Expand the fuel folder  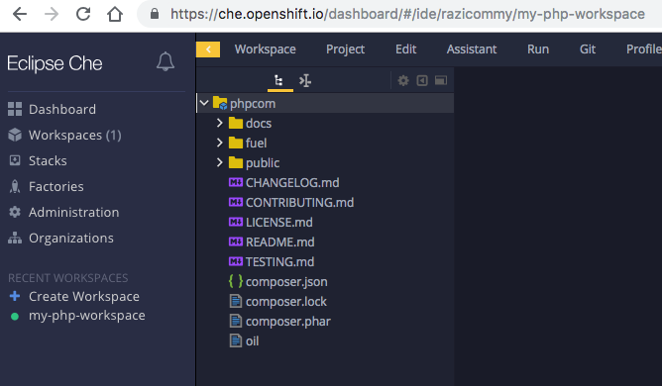[x=220, y=143]
